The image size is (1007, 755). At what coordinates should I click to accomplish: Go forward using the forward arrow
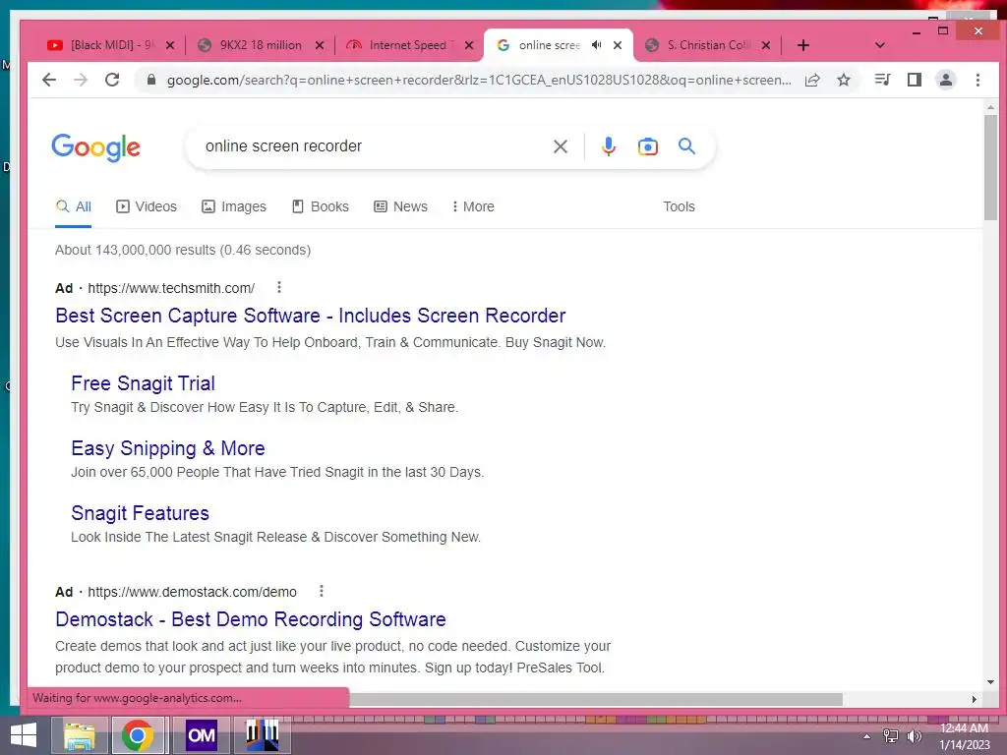pyautogui.click(x=81, y=80)
